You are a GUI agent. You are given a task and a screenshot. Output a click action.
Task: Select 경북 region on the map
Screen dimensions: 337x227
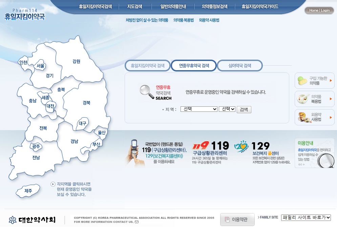pyautogui.click(x=86, y=103)
